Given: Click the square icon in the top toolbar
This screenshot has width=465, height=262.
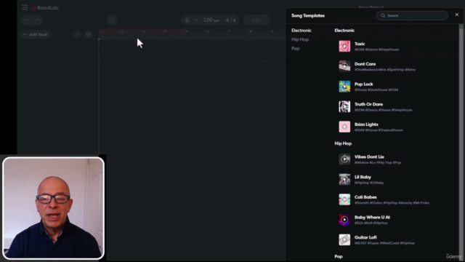Looking at the screenshot, I should (x=112, y=20).
